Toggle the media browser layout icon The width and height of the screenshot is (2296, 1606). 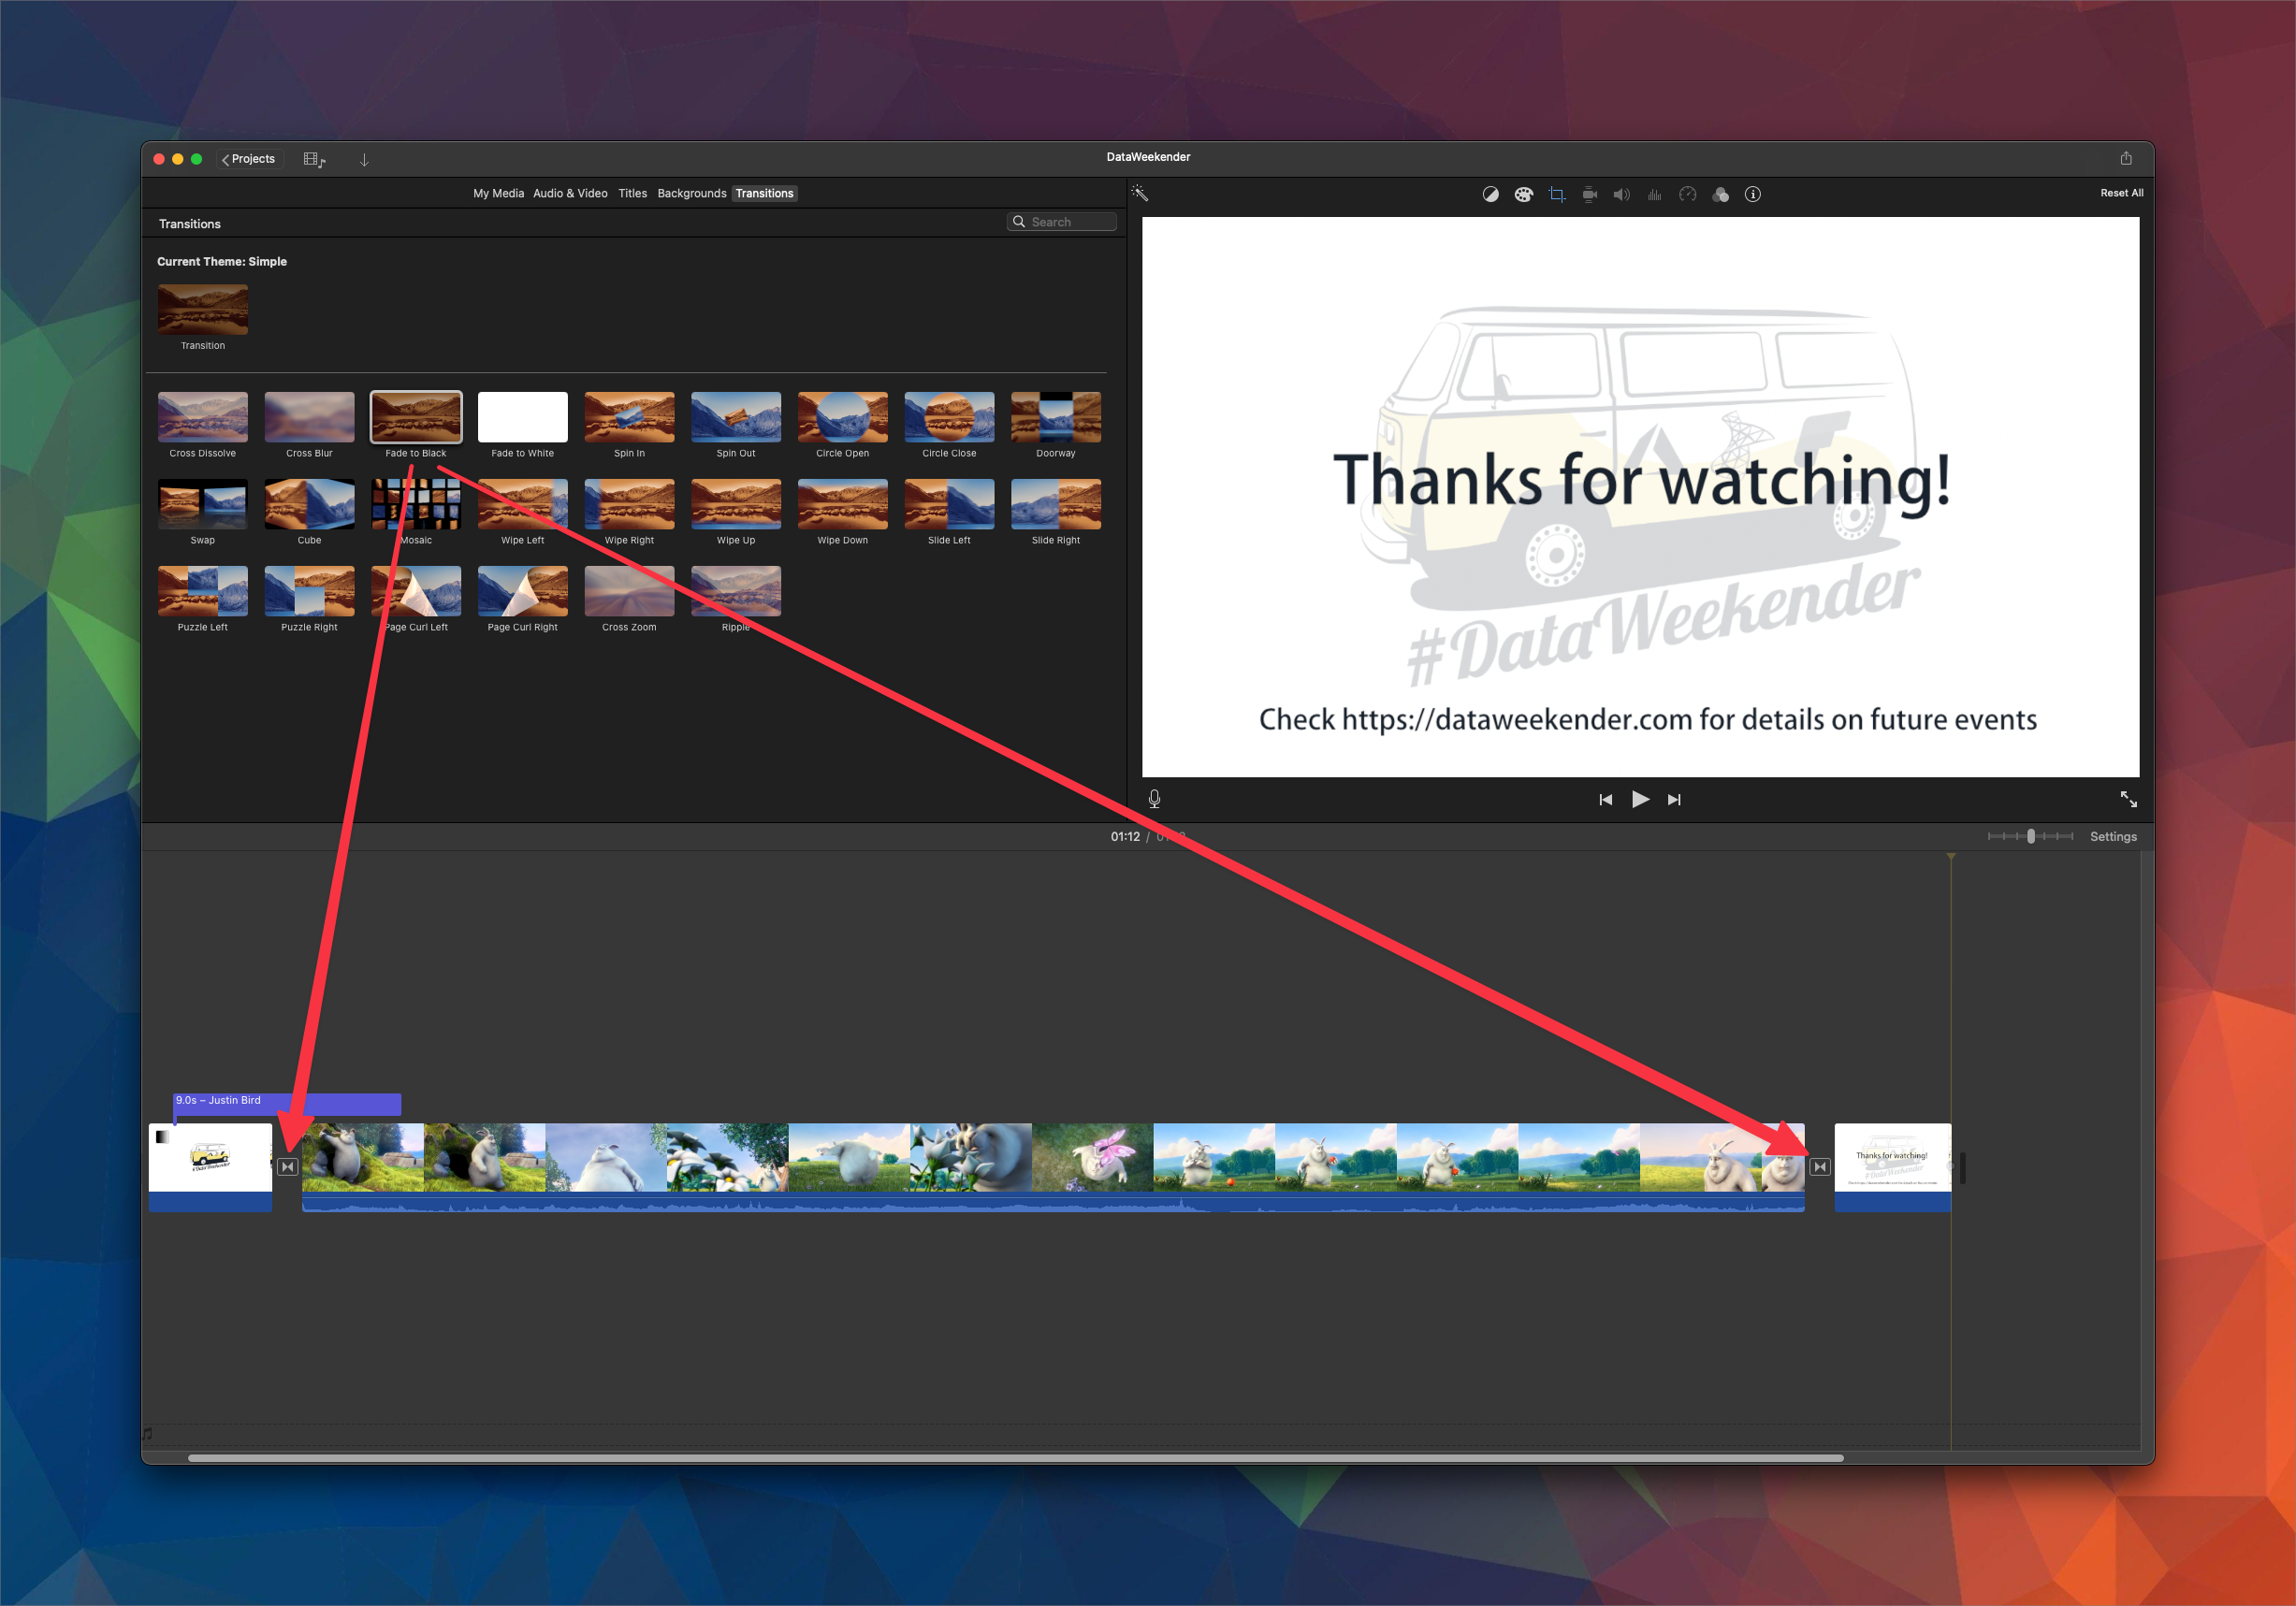[x=314, y=159]
